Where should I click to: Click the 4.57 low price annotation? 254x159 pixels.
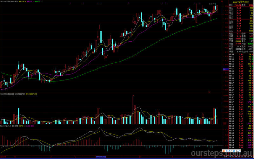pos(4,89)
